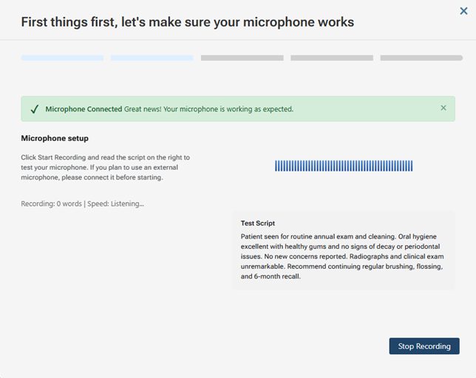Click the Microphone setup heading
476x378 pixels.
55,138
